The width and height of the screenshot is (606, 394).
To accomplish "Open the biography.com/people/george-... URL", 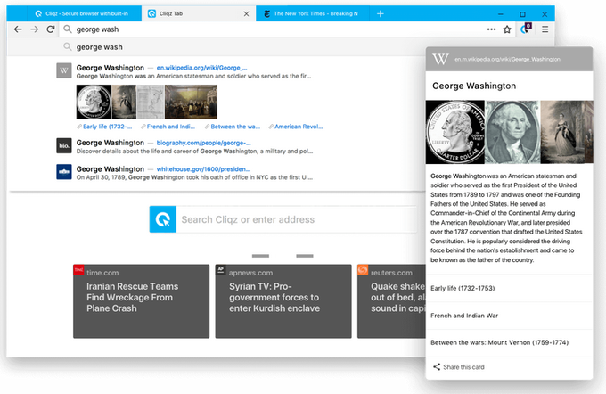I will tap(203, 143).
